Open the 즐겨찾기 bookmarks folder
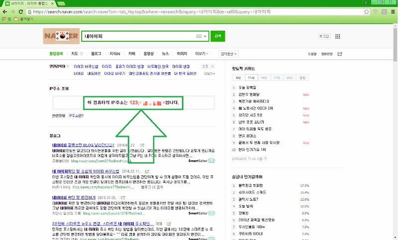Screen dimensions: 398x240 (23, 19)
